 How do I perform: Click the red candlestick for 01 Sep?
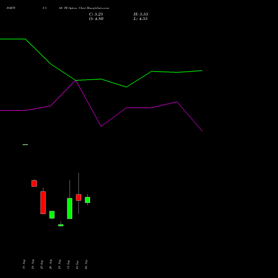[78, 197]
